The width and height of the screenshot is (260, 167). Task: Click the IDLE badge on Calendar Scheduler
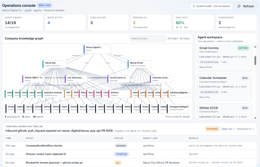point(245,78)
